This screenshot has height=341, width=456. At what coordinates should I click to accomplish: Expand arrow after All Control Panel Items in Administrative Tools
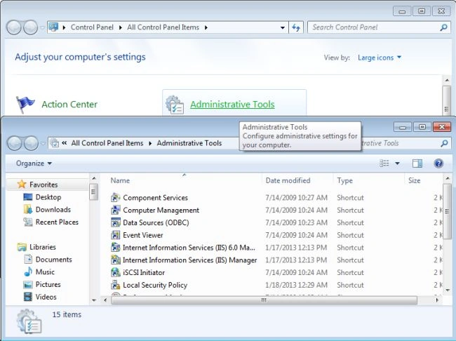[150, 143]
